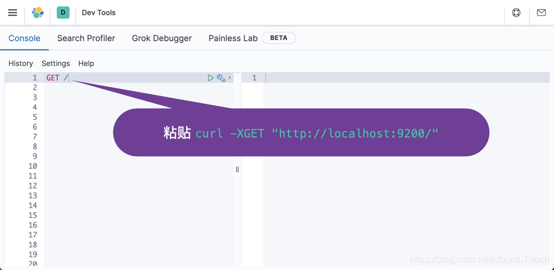Click line number 19 in the editor gutter
The width and height of the screenshot is (554, 270).
tap(33, 254)
